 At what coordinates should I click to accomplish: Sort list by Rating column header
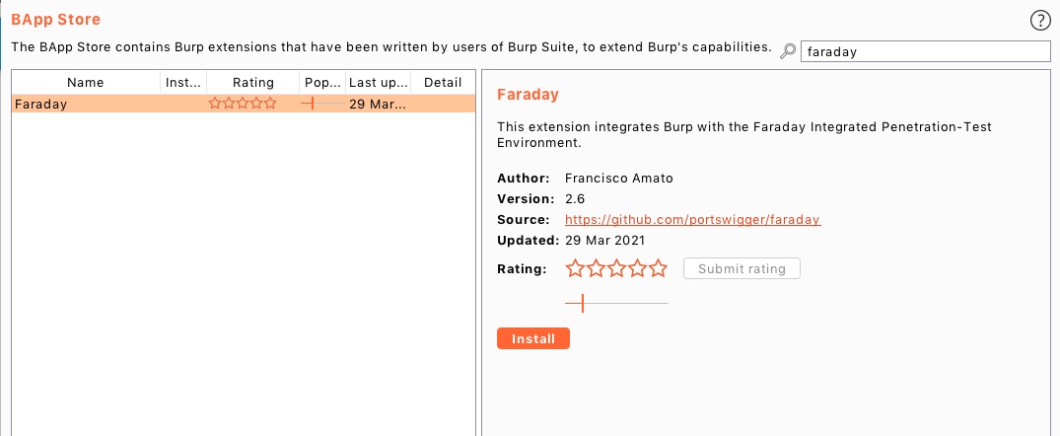252,83
